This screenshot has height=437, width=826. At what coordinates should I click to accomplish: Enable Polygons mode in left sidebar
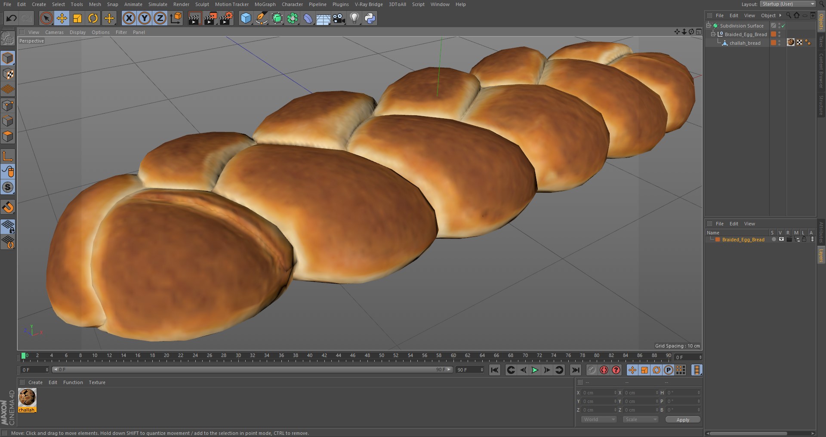[8, 136]
